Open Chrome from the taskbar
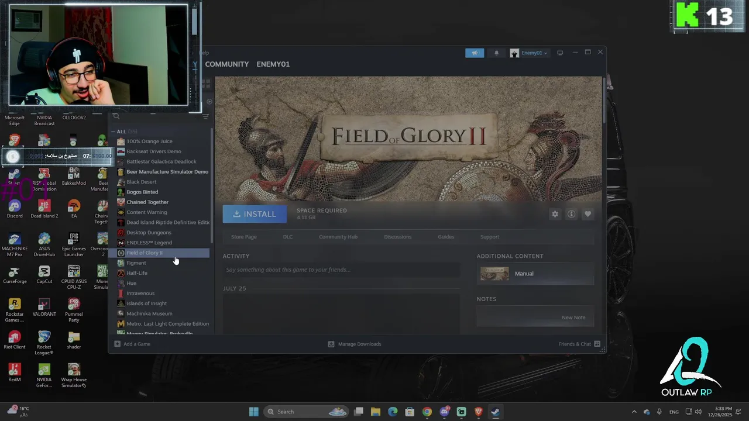The width and height of the screenshot is (749, 421). 427,412
